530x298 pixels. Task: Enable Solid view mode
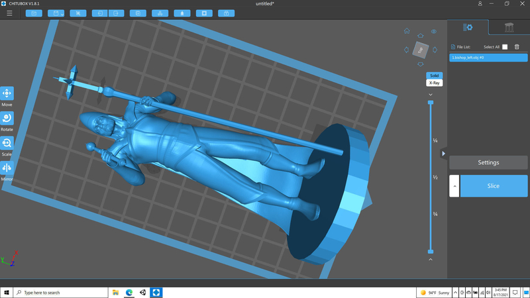click(434, 75)
